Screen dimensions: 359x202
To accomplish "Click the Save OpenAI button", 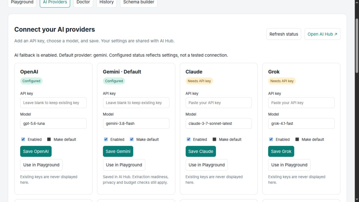I will [36, 151].
